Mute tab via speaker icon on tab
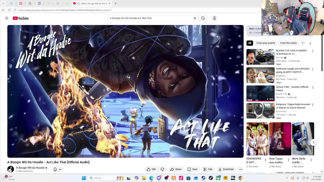The image size is (324, 182). point(78,4)
